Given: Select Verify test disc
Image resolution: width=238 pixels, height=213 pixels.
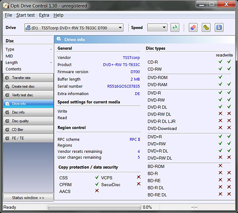Looking at the screenshot, I should pyautogui.click(x=28, y=95).
